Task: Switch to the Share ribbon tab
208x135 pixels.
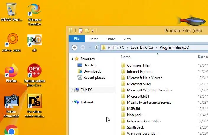Action: click(110, 39)
